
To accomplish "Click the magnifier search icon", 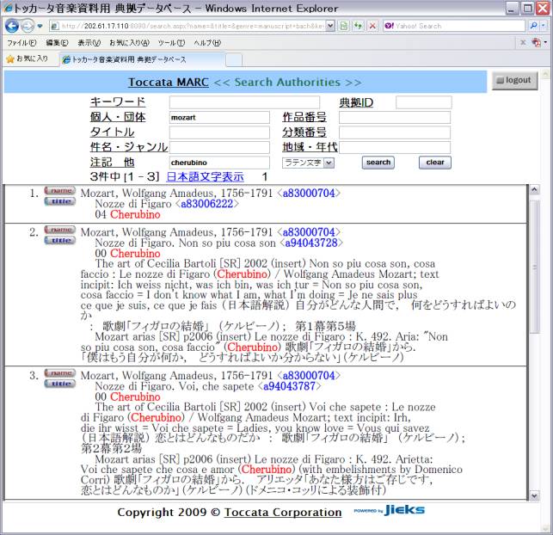I will pos(533,26).
